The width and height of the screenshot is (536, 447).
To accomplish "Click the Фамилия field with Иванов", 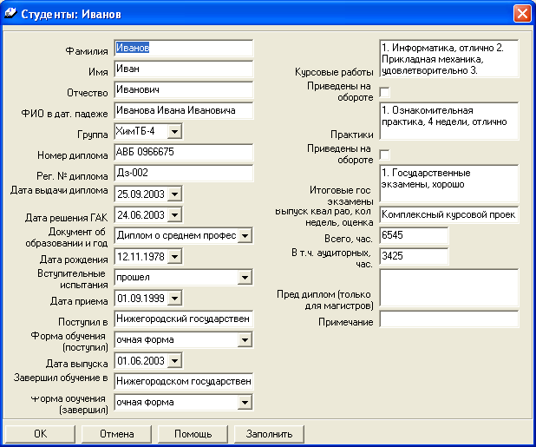I will (184, 48).
